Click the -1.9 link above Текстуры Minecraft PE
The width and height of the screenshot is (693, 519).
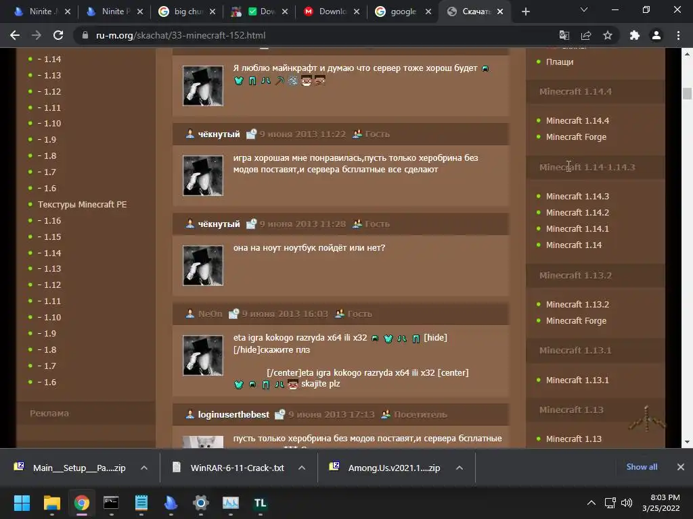47,140
